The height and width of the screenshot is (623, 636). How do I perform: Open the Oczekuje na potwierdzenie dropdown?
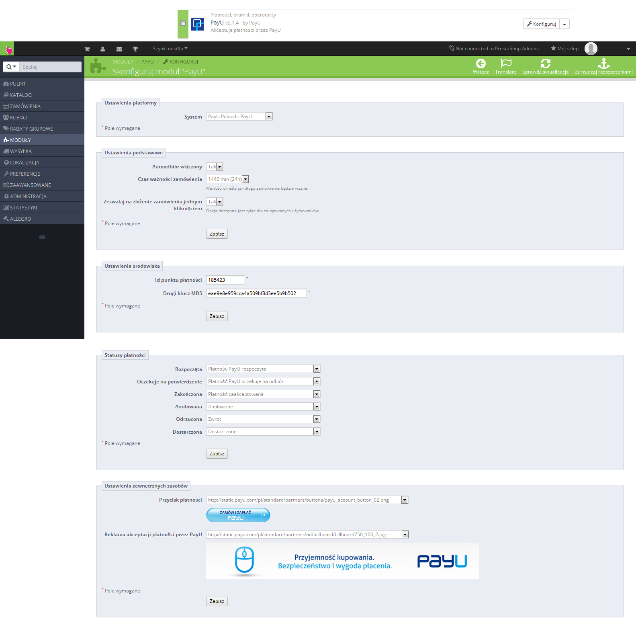pyautogui.click(x=263, y=381)
